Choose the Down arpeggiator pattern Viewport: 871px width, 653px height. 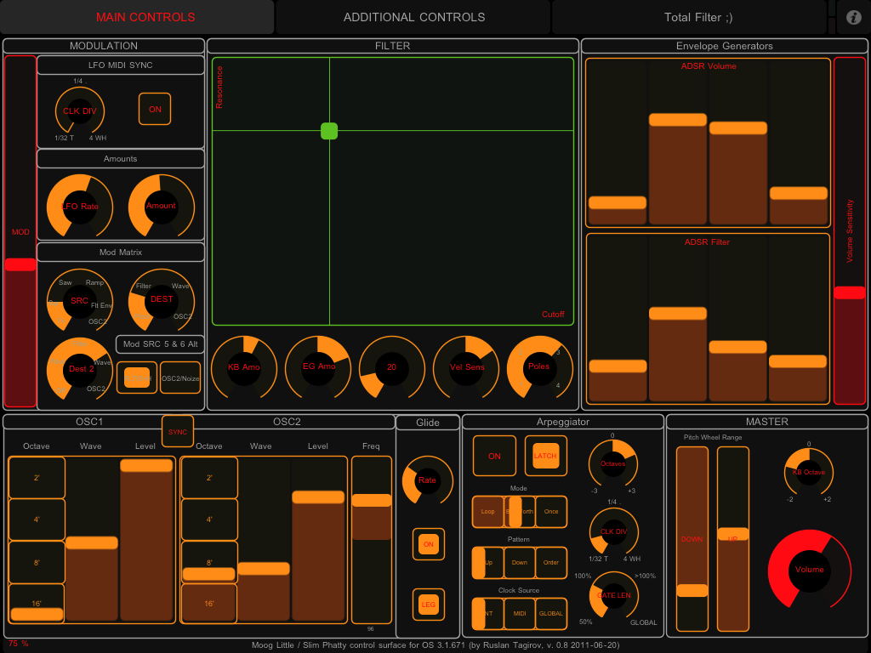520,563
